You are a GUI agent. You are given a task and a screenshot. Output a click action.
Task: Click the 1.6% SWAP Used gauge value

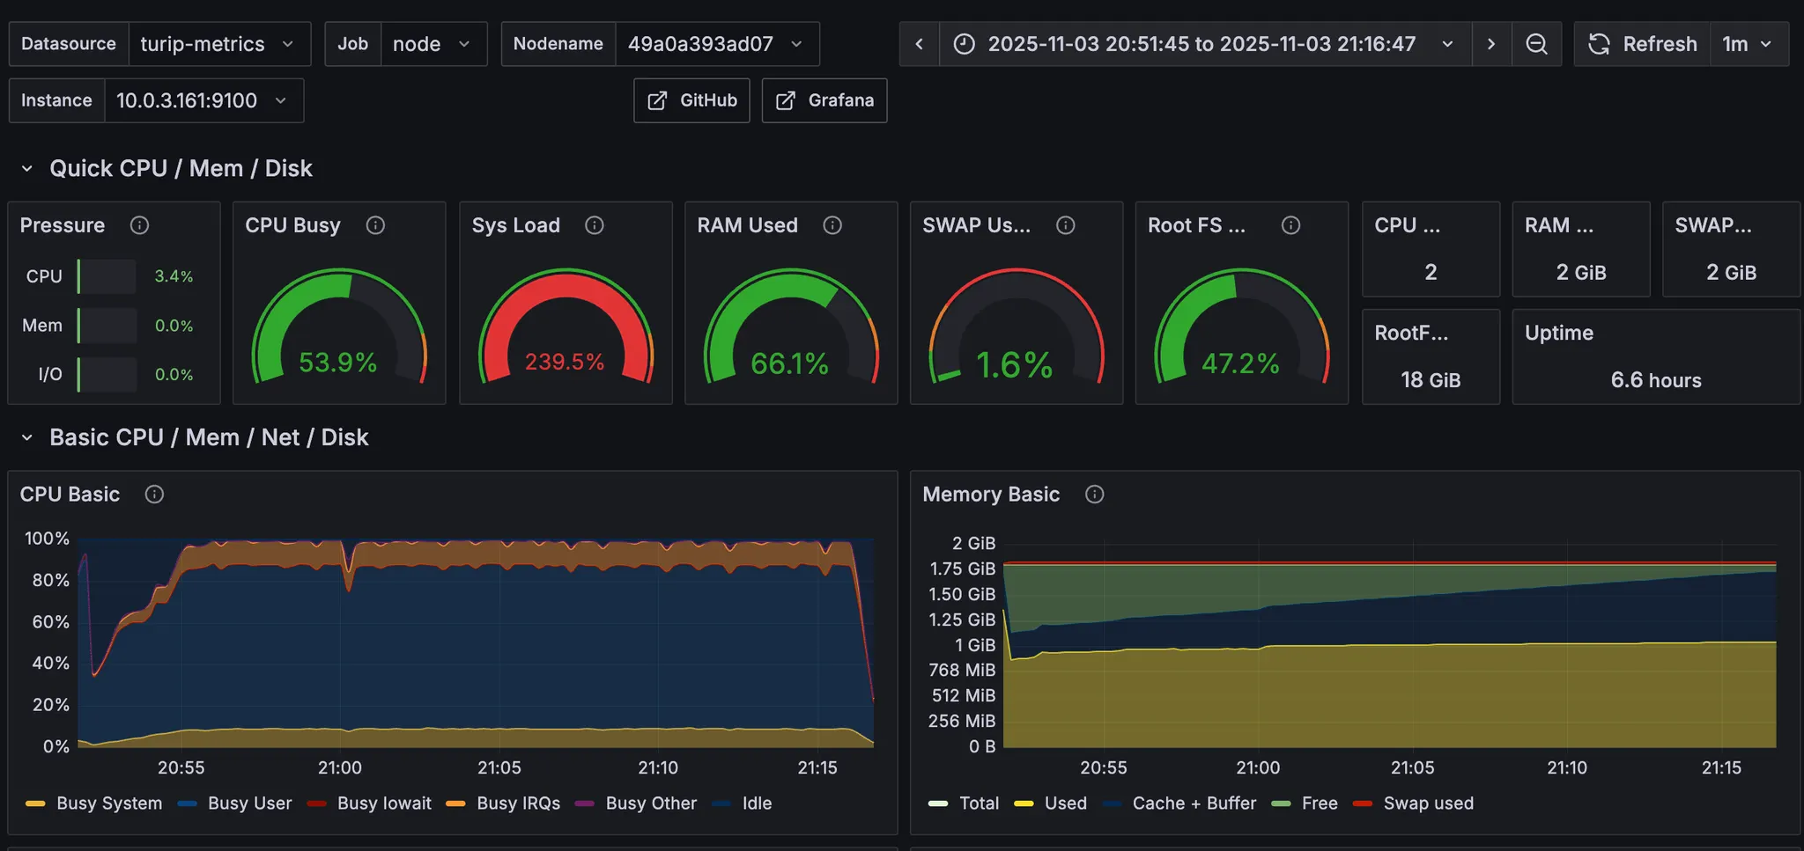point(1015,364)
